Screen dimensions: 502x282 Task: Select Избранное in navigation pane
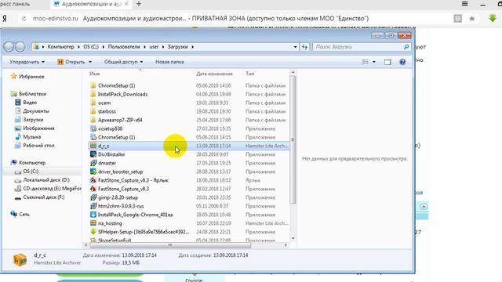[x=31, y=77]
